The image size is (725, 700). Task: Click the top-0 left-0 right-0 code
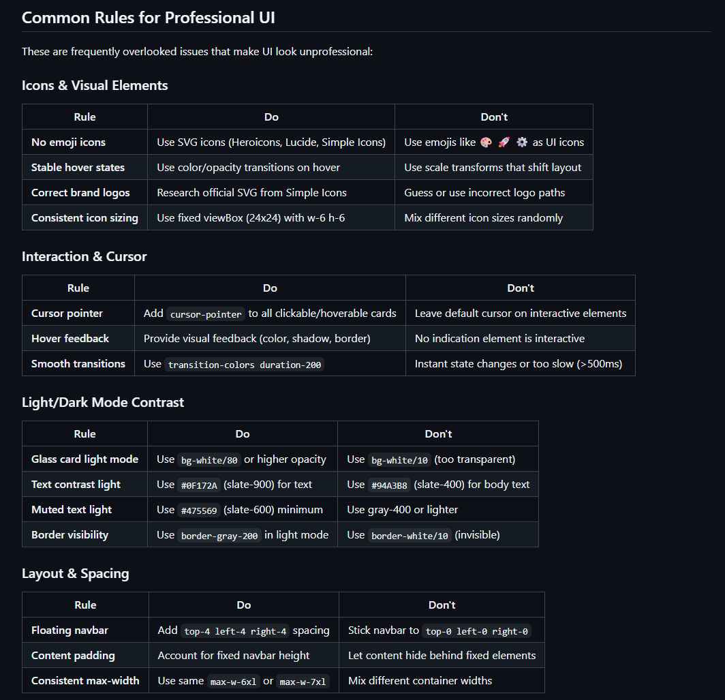(x=476, y=631)
